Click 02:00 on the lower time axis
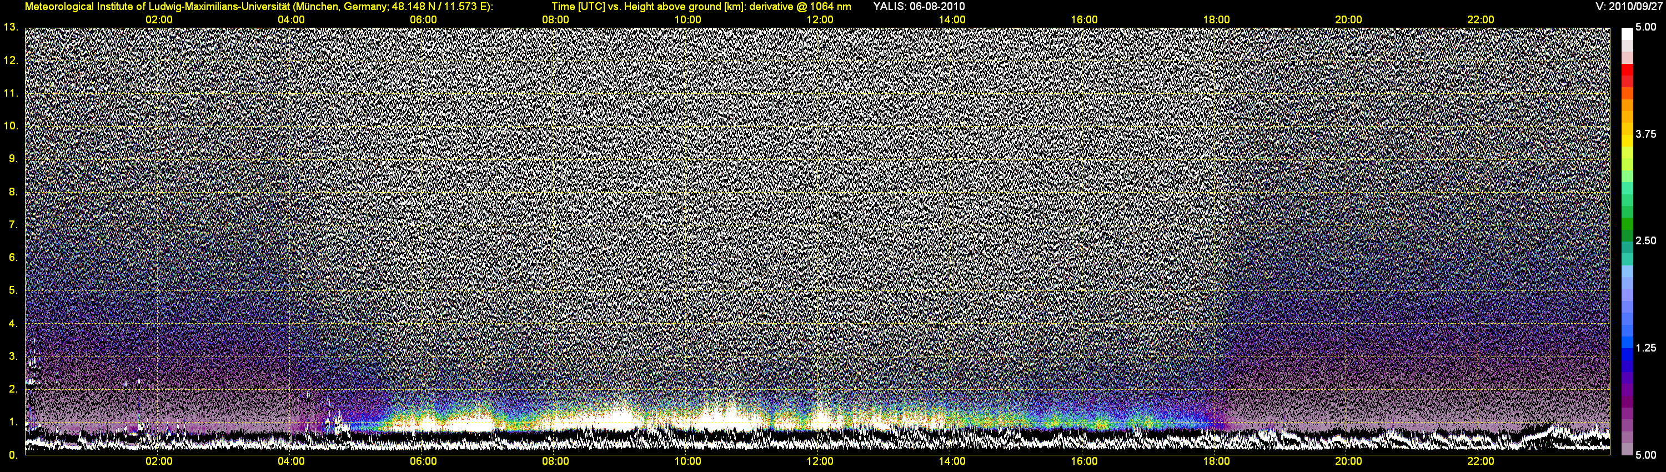This screenshot has width=1666, height=472. pyautogui.click(x=159, y=461)
